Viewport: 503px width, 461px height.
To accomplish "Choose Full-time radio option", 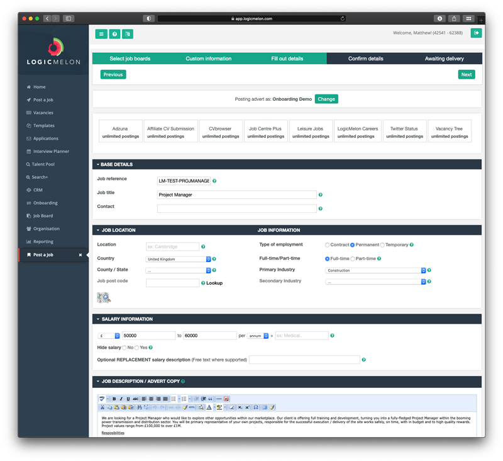I will point(327,259).
